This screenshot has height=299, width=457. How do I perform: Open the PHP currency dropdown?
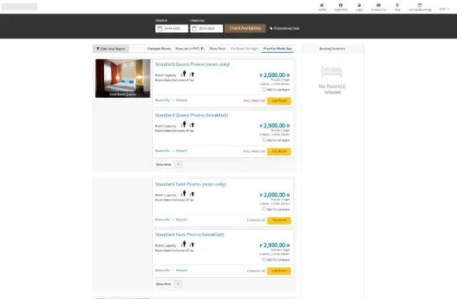(x=444, y=9)
